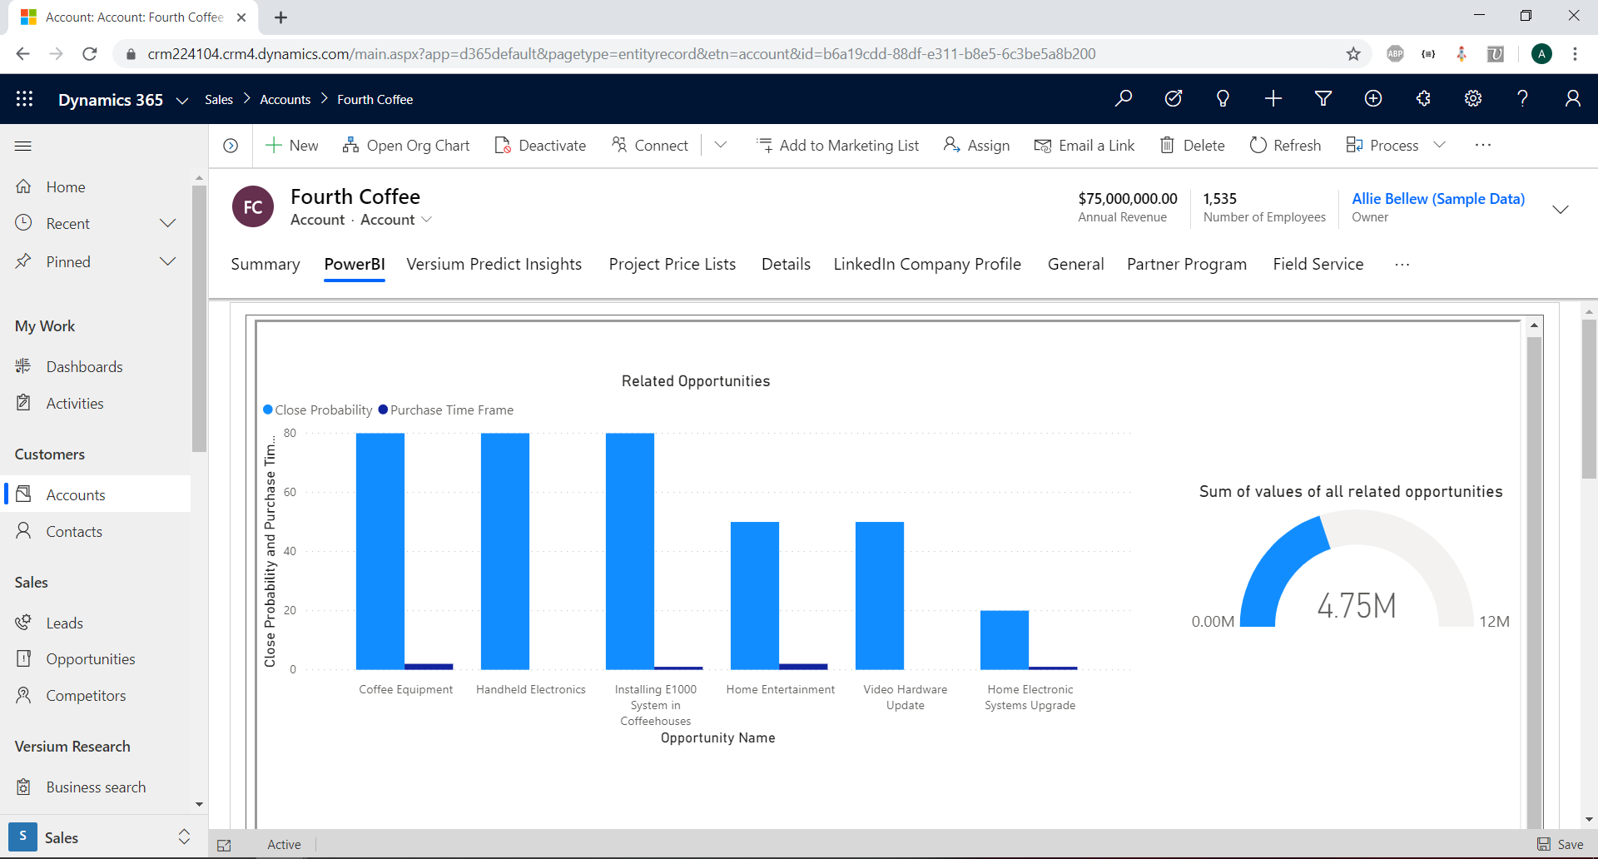Open the settings gear in Dynamics header
This screenshot has width=1598, height=859.
click(1473, 99)
